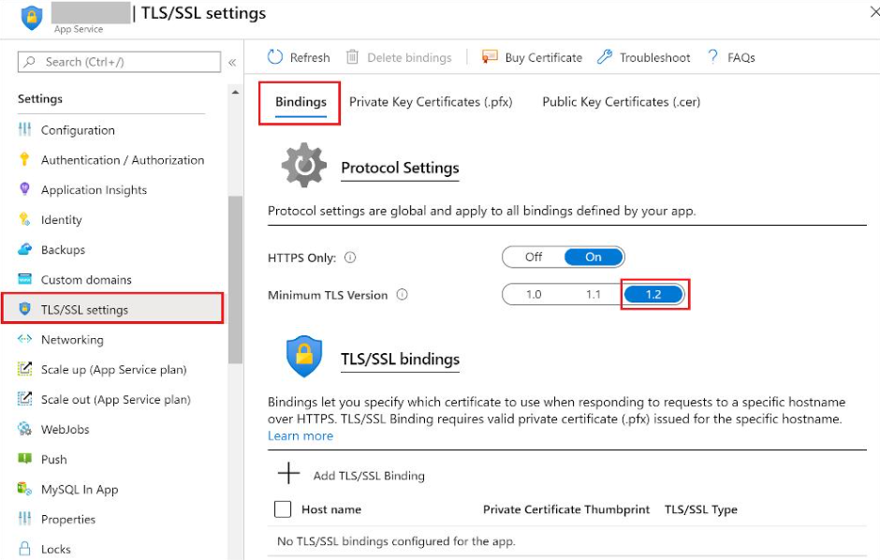
Task: Click the sidebar scroll up arrow
Action: pyautogui.click(x=235, y=92)
